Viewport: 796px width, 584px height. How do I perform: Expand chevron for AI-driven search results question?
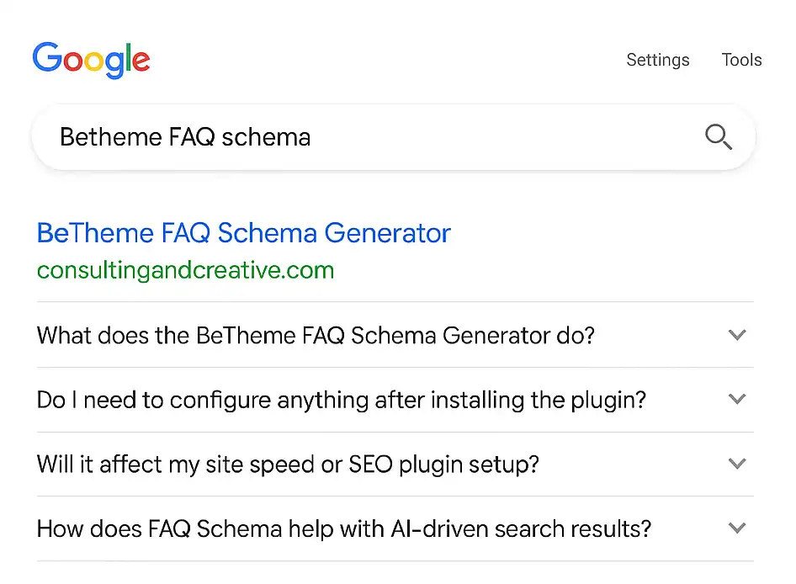(737, 528)
